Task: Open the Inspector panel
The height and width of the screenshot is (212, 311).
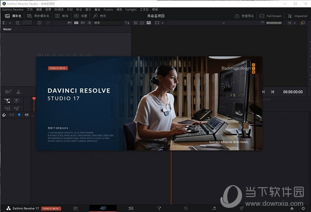Action: [298, 16]
